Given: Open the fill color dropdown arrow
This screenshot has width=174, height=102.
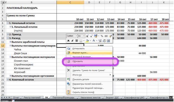Looking at the screenshot, I should (90, 41).
